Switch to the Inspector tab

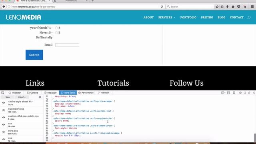[x=15, y=93]
